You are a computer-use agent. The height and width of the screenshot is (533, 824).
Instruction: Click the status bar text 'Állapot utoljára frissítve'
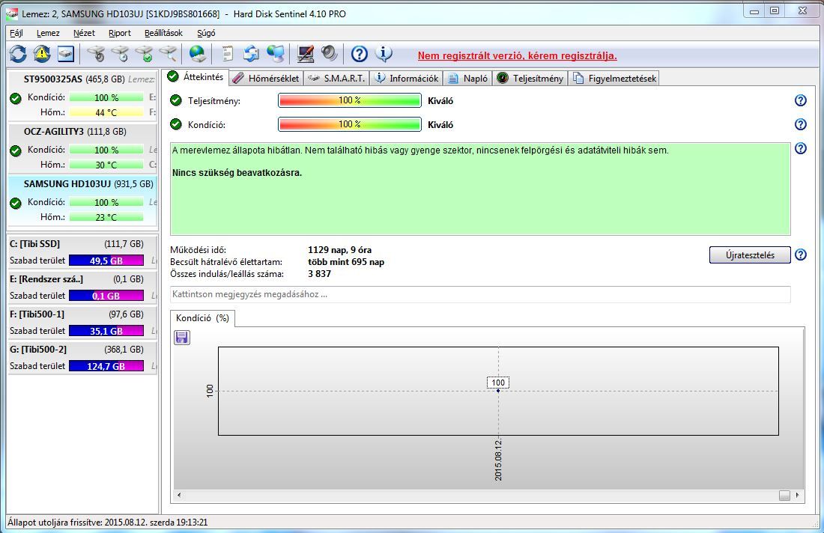point(108,523)
